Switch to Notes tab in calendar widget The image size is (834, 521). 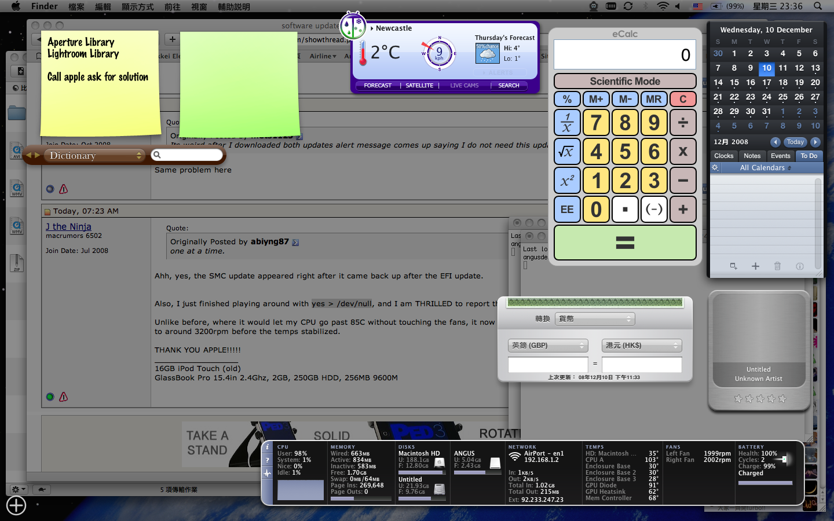752,156
